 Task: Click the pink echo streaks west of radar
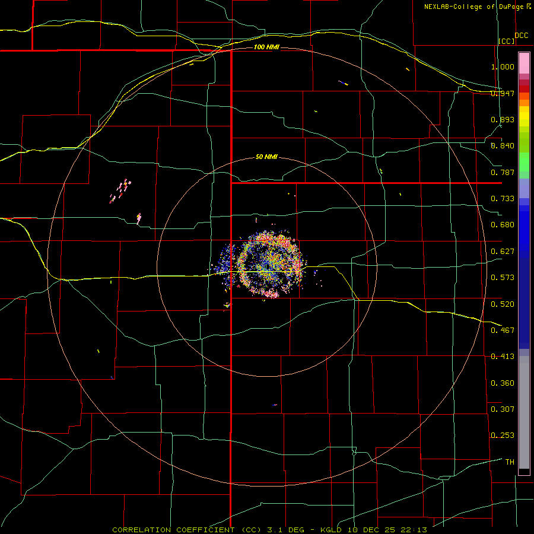click(x=120, y=191)
